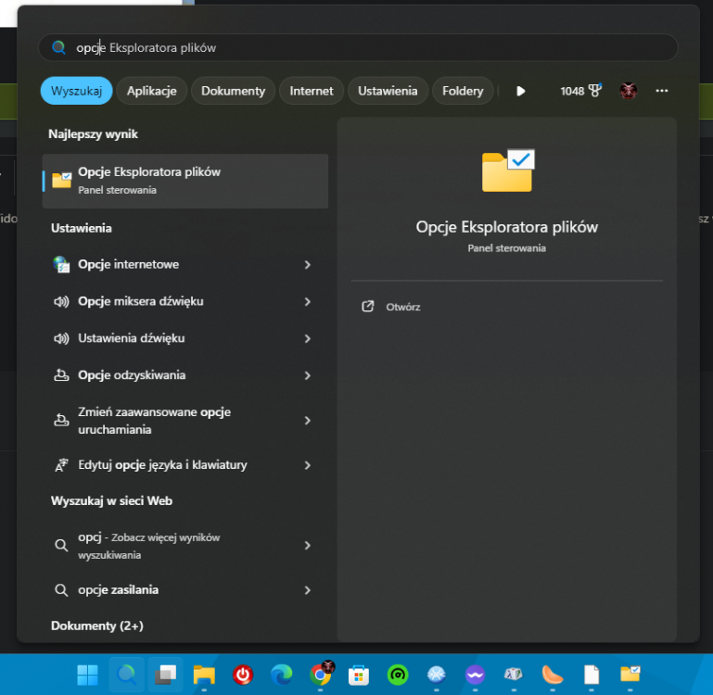Viewport: 713px width, 695px height.
Task: Open Google Chrome from the taskbar
Action: pyautogui.click(x=322, y=674)
